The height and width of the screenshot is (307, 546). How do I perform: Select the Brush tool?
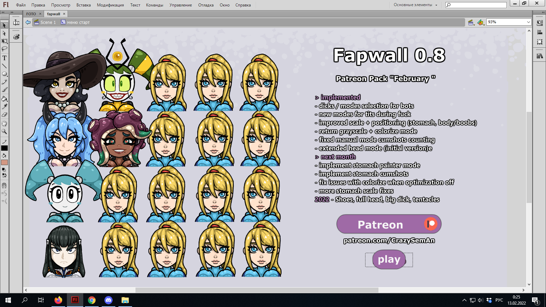4,90
